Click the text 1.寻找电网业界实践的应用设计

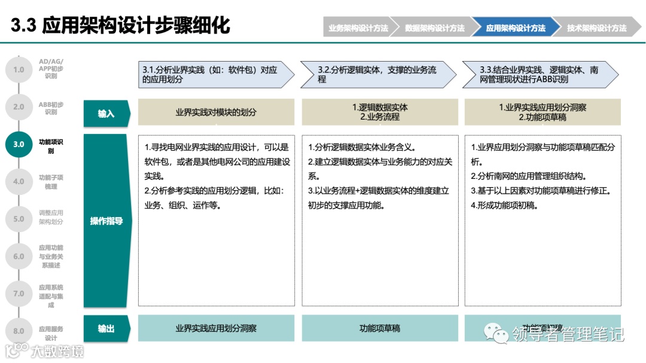(x=202, y=148)
